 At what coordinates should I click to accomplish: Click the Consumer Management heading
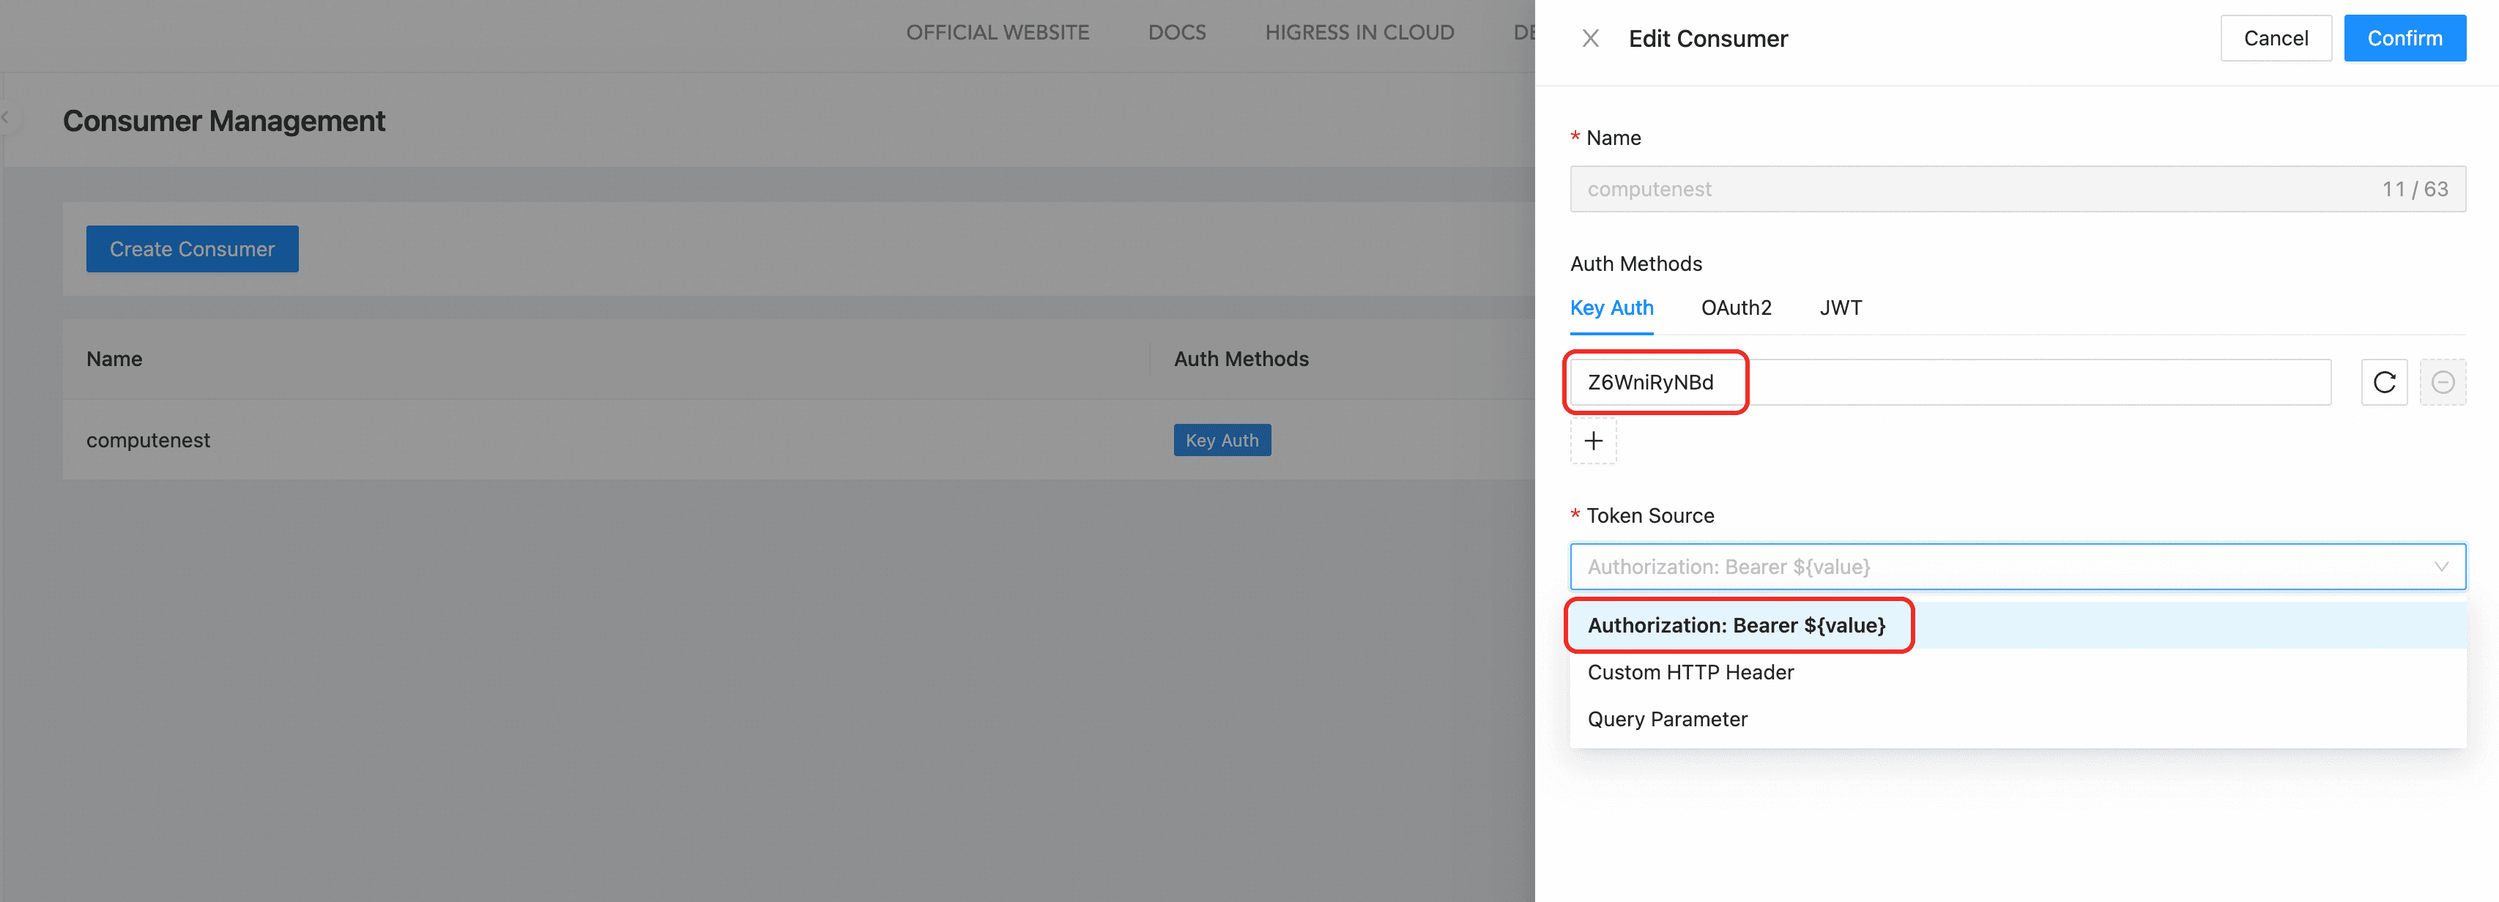click(x=224, y=122)
